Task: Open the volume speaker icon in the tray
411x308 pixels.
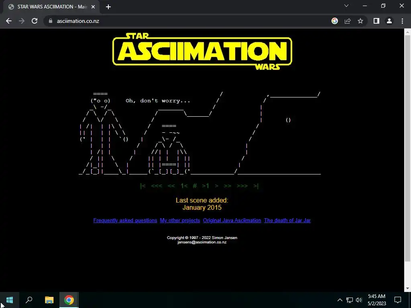Action: [359, 300]
